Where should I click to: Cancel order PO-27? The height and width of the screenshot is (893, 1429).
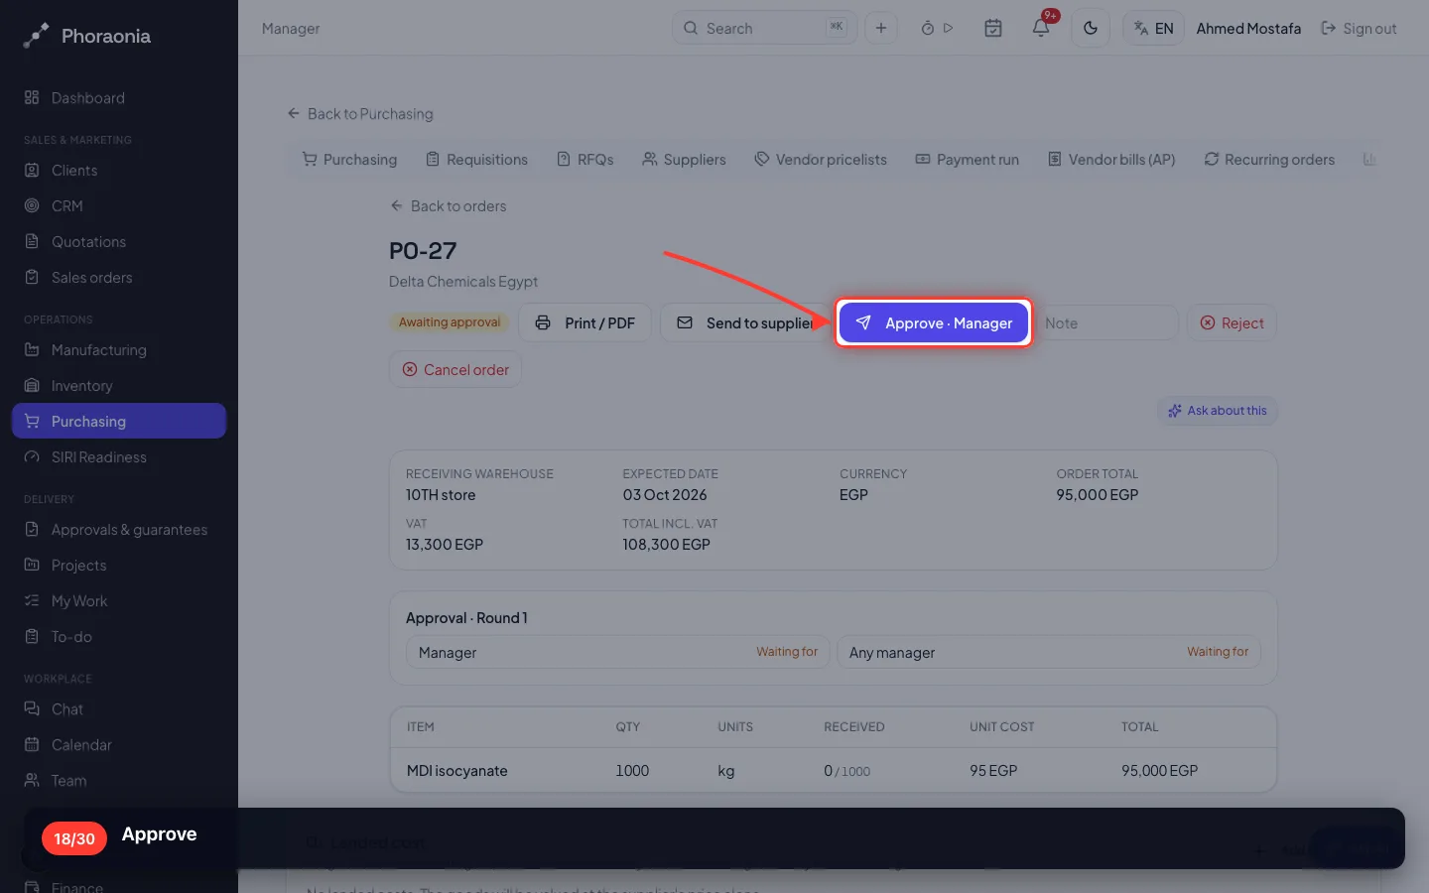tap(455, 369)
